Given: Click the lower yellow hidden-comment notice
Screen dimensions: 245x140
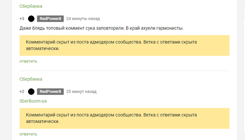Looking at the screenshot, I should click(125, 118).
